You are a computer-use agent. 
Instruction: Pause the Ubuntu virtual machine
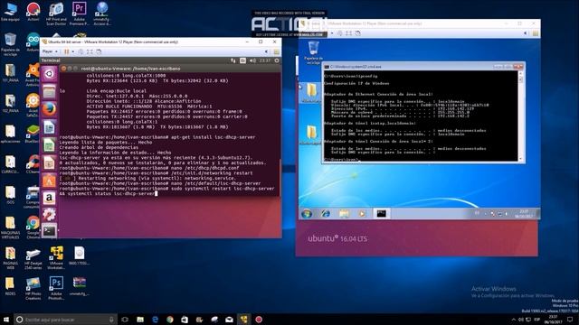click(x=66, y=51)
